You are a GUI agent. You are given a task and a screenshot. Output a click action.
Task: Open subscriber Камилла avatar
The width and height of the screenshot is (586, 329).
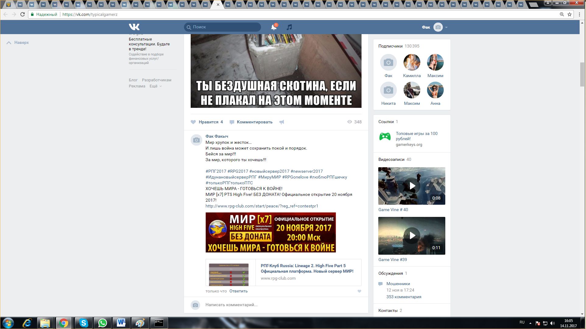412,62
